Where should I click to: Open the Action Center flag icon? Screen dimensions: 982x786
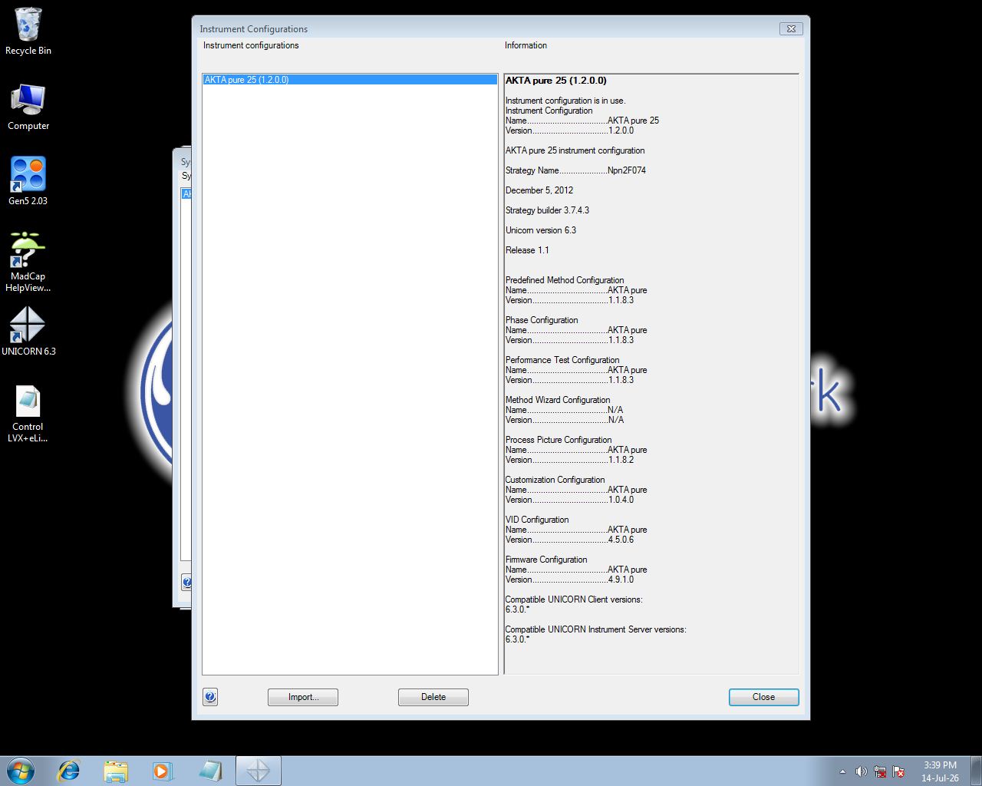coord(898,771)
